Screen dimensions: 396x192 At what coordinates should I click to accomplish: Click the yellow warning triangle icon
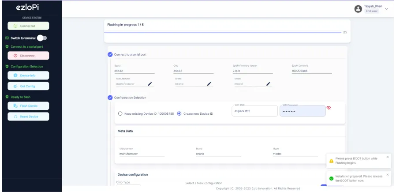[x=331, y=161]
